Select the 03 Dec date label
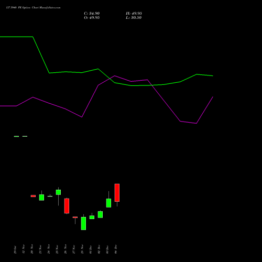The height and width of the screenshot is (262, 262). pos(107,249)
